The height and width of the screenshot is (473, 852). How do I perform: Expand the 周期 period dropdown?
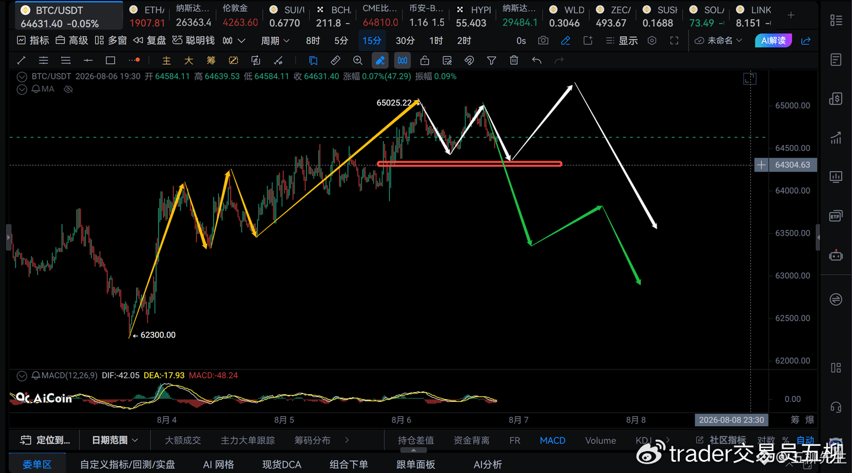click(x=276, y=40)
